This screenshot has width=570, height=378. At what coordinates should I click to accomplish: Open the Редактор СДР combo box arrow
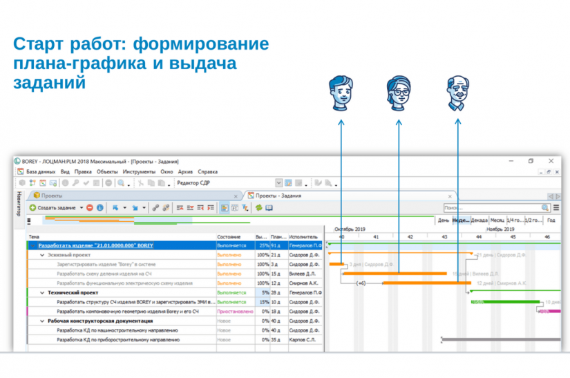pos(278,183)
